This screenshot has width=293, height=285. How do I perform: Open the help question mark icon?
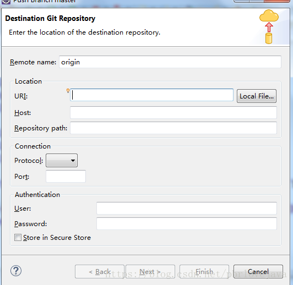[x=16, y=271]
